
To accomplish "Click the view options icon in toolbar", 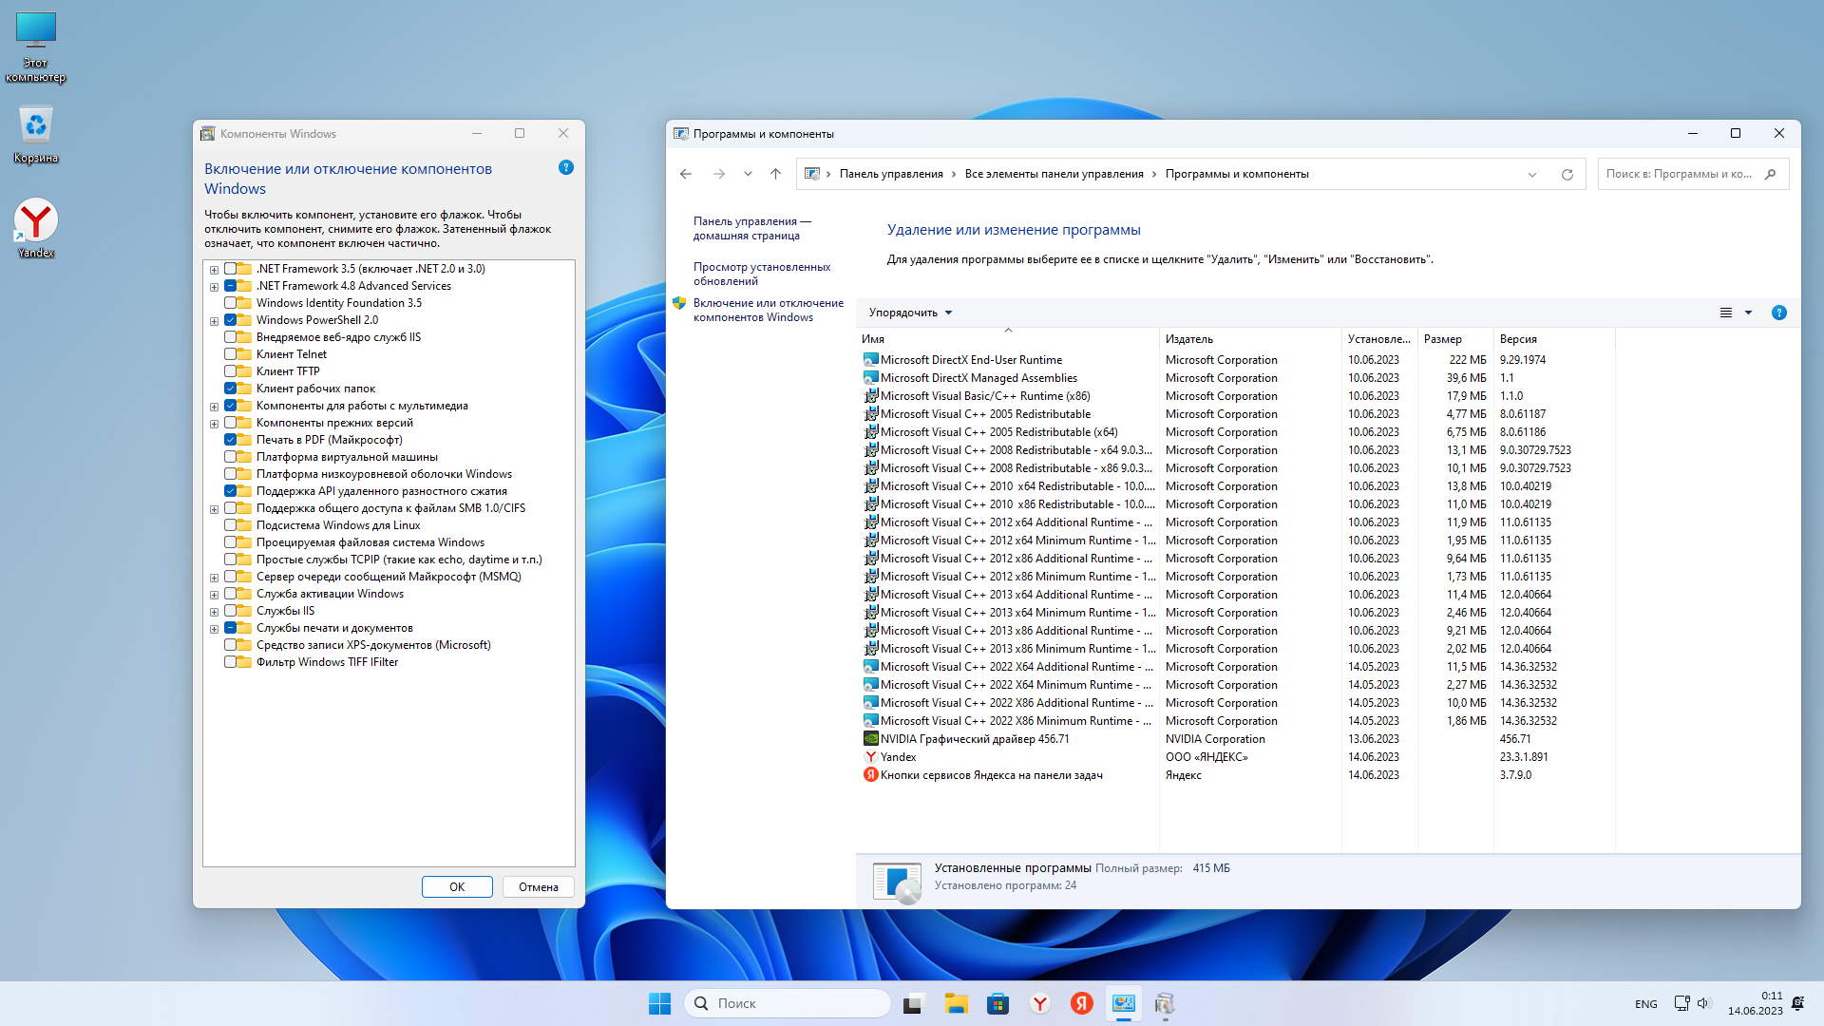I will coord(1726,313).
